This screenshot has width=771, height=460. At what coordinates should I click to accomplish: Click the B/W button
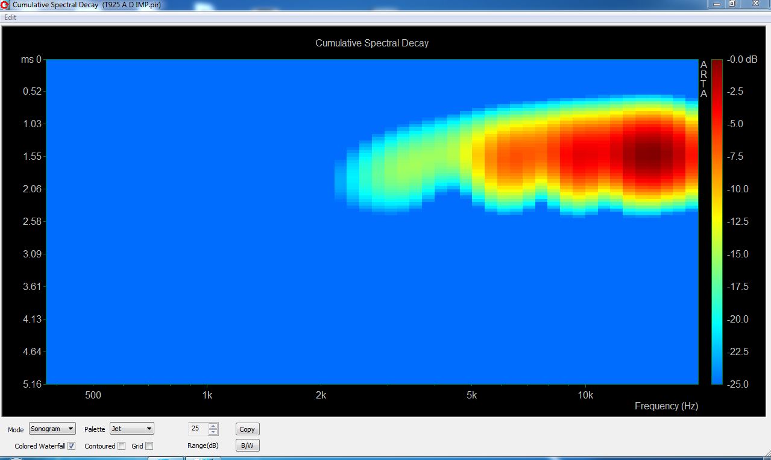pos(247,446)
